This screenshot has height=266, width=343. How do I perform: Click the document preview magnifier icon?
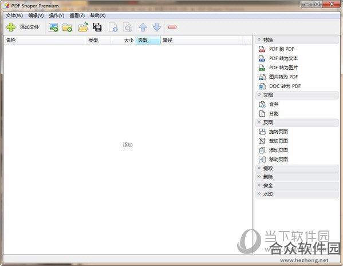coord(127,27)
